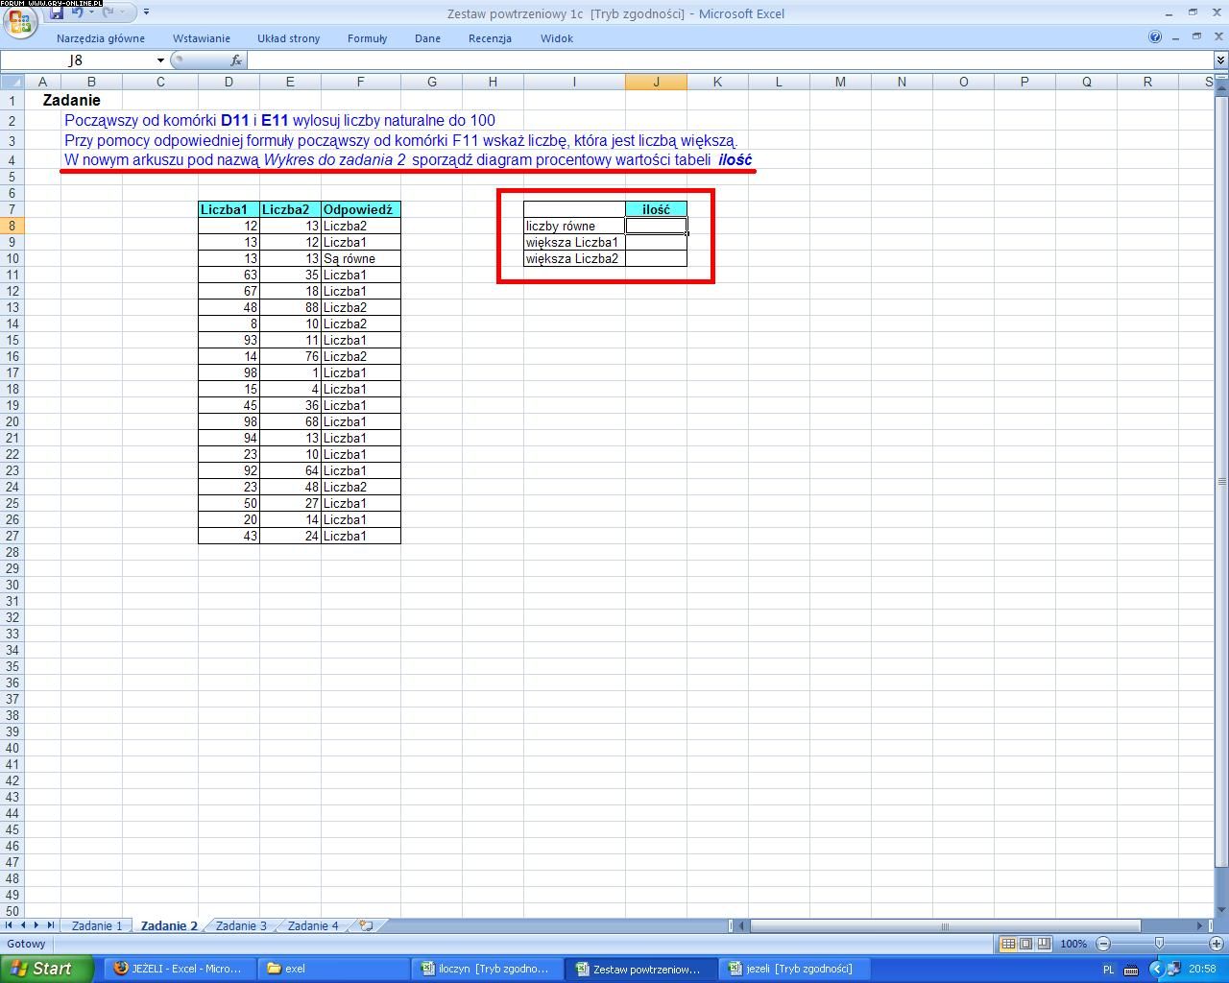Select the ilość header cell

(656, 209)
